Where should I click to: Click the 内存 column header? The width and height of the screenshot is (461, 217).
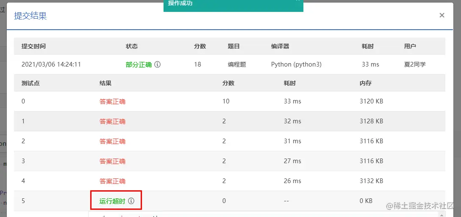(x=365, y=83)
